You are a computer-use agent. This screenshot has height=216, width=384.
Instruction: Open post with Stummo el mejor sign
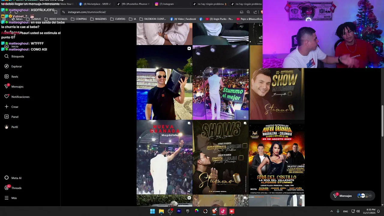220,82
